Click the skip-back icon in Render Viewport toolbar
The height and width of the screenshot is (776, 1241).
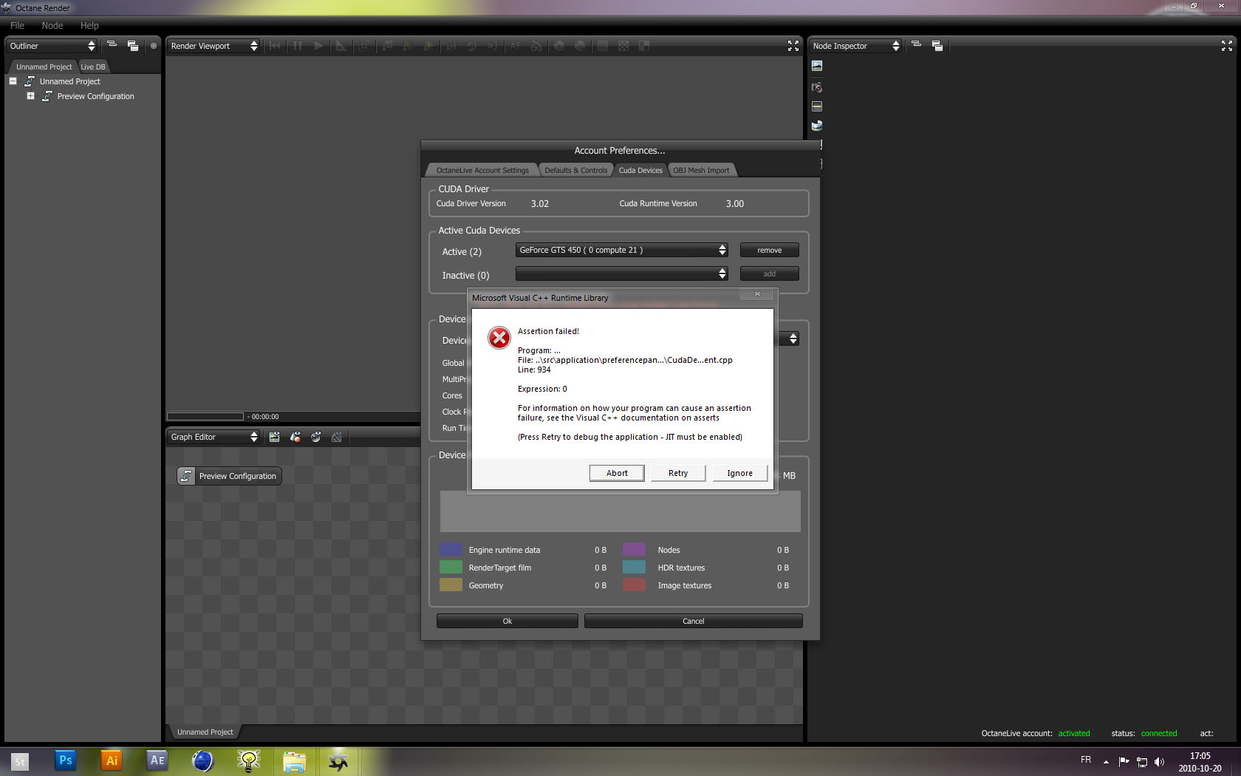coord(275,46)
